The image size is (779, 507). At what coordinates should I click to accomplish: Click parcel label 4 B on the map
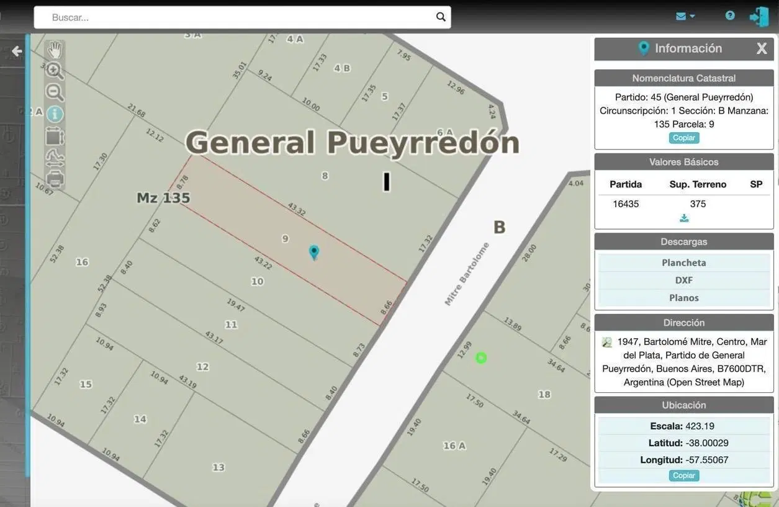[342, 68]
